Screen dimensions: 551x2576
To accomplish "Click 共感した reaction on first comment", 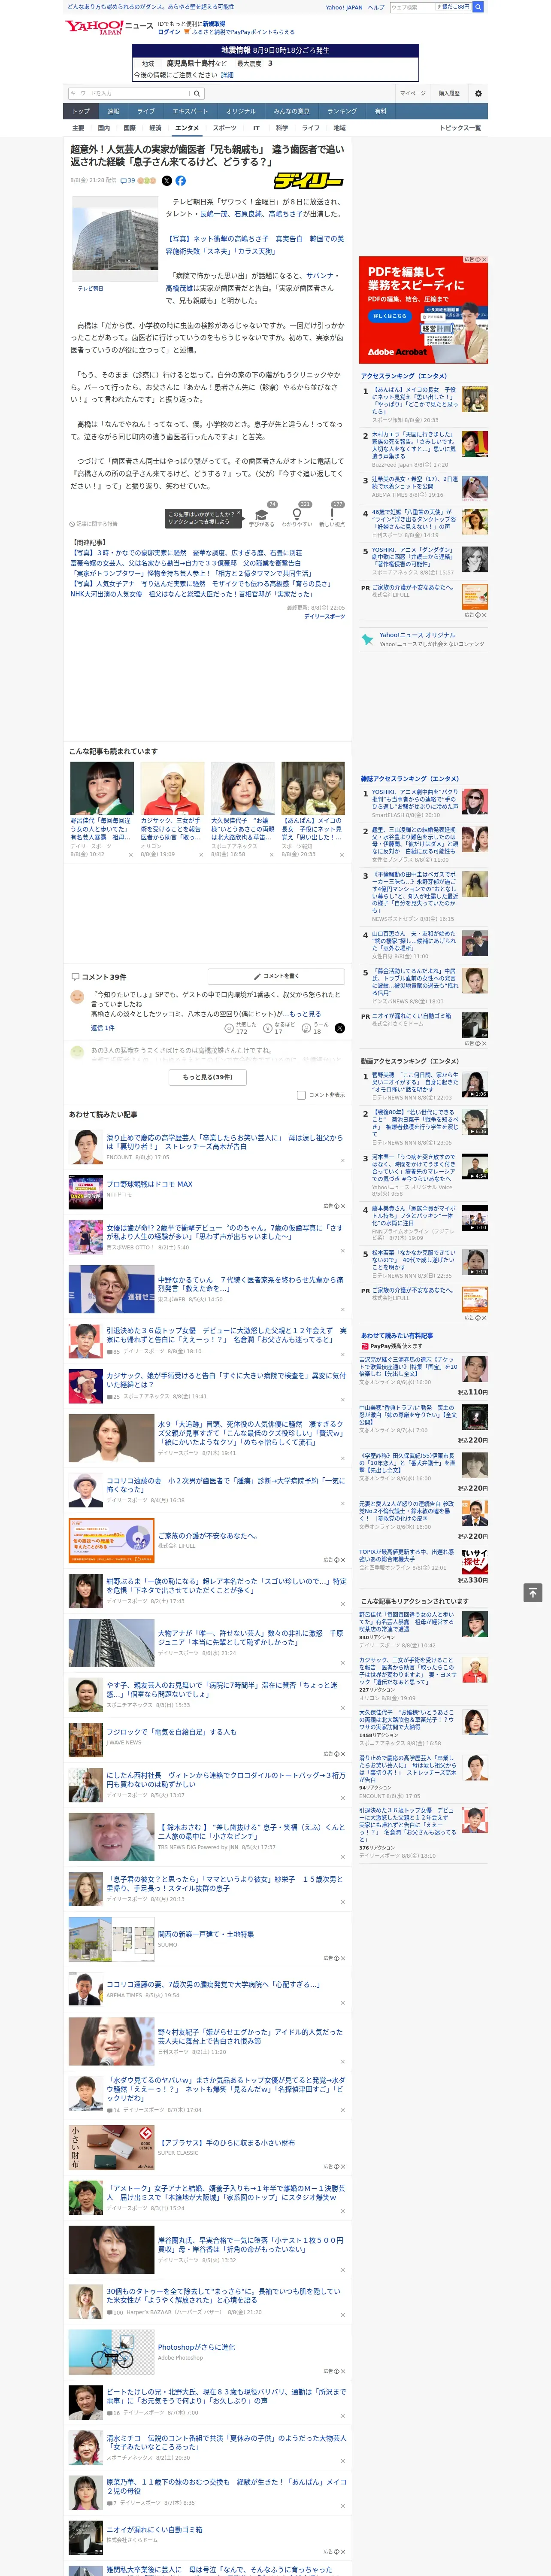I will coord(241,1027).
